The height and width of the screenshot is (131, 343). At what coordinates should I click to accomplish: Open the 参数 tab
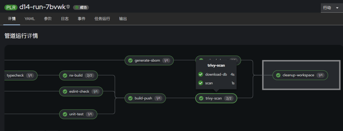tap(48, 19)
